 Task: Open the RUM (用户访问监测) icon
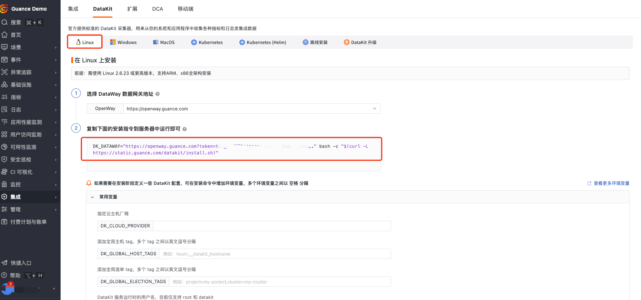pyautogui.click(x=4, y=135)
